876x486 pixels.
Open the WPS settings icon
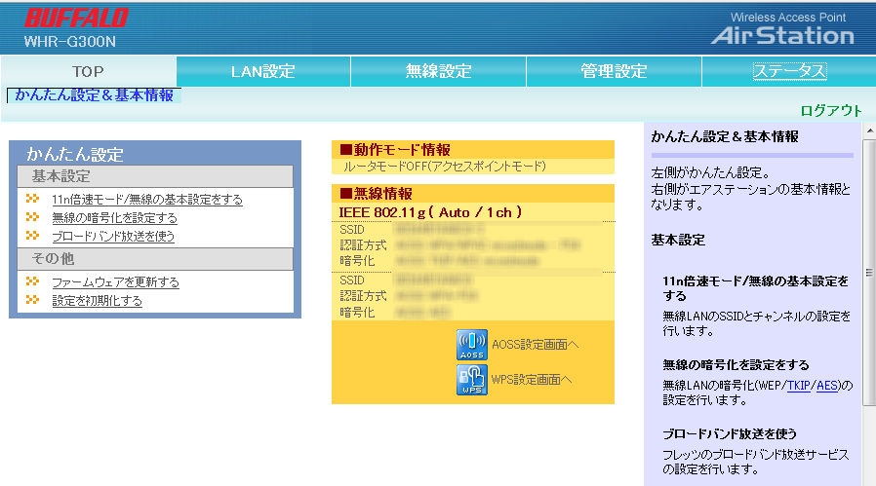pos(471,380)
